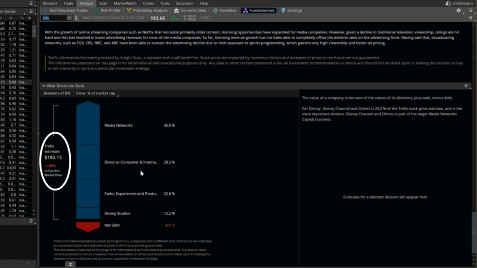The image size is (477, 268).
Task: Click the Net Debt label
Action: [112, 225]
